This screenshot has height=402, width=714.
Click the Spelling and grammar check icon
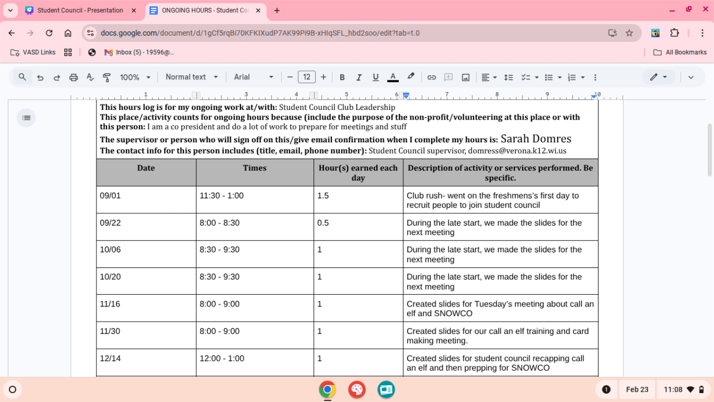point(90,78)
